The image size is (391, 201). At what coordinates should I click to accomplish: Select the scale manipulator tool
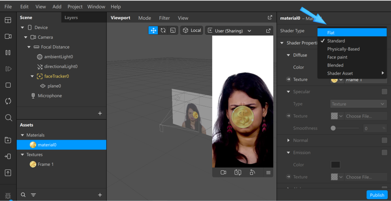point(173,31)
